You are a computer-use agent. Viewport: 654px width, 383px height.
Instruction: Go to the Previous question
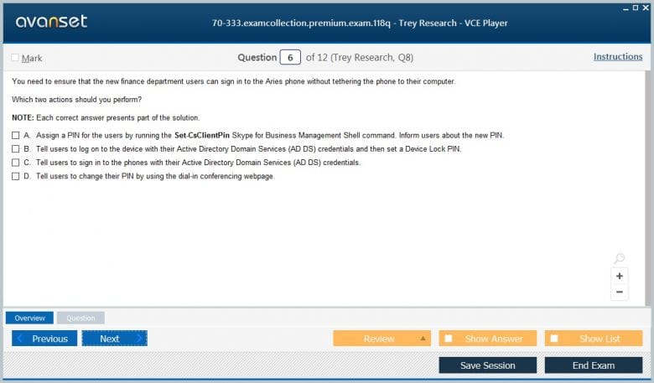pyautogui.click(x=44, y=339)
